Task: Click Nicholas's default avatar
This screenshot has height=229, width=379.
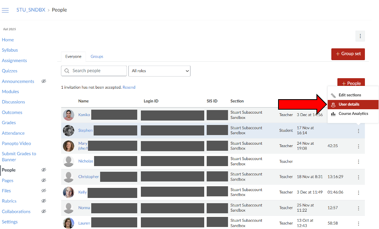Action: 69,161
